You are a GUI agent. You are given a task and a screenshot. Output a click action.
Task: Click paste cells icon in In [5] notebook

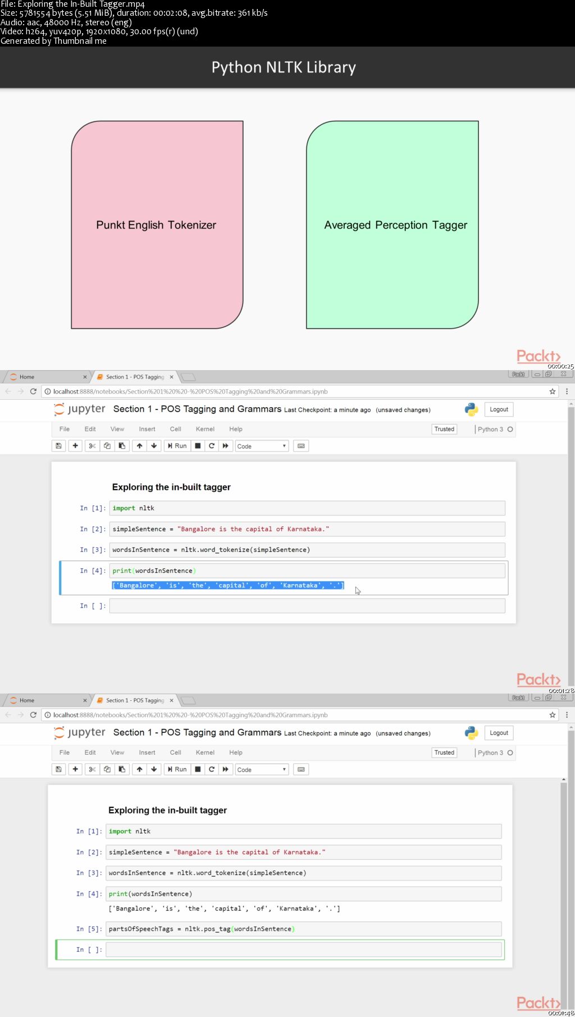(122, 769)
